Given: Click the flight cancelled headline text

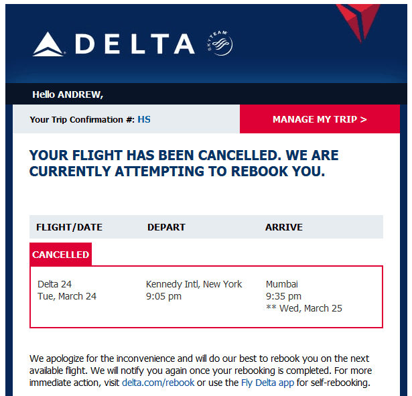Looking at the screenshot, I should tap(184, 163).
